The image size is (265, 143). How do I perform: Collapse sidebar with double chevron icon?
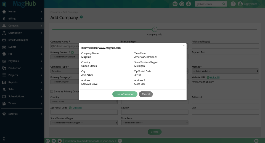4,139
